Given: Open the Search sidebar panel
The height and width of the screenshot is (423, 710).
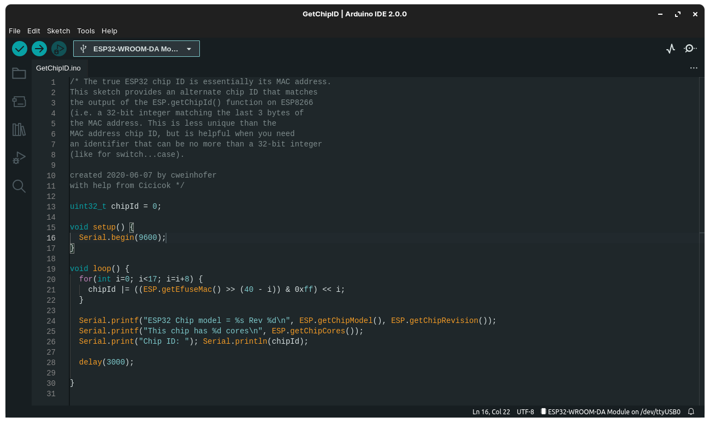Looking at the screenshot, I should tap(19, 186).
